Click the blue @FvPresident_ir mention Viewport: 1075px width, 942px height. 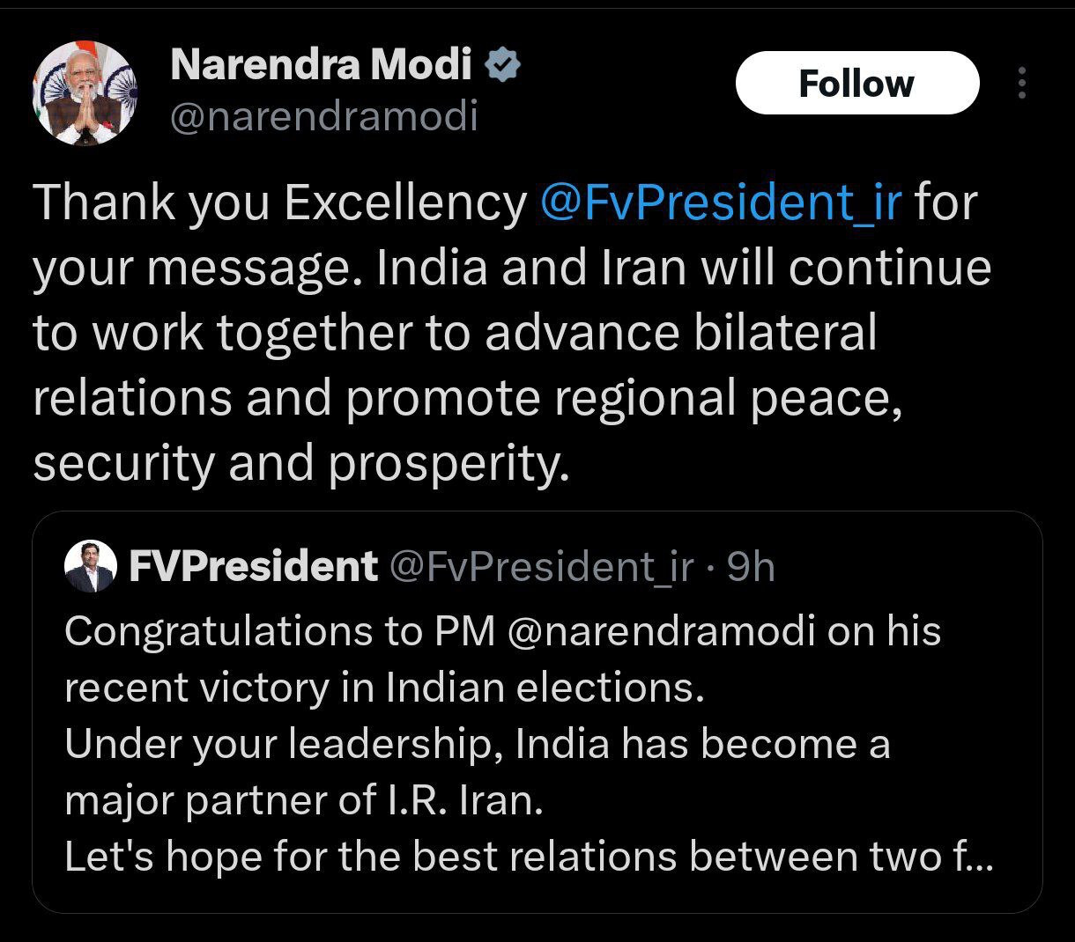click(x=720, y=202)
